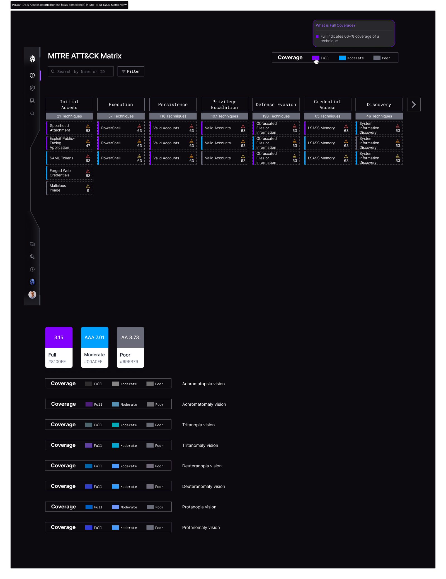Click the '107 Techniques' count bar
Screen dimensions: 446x579
point(224,116)
